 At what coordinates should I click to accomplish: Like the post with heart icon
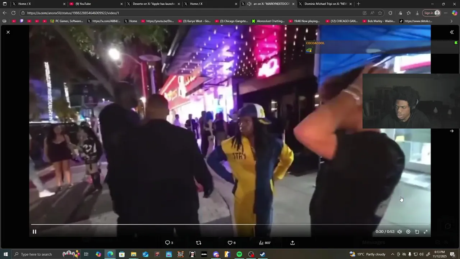click(x=231, y=243)
